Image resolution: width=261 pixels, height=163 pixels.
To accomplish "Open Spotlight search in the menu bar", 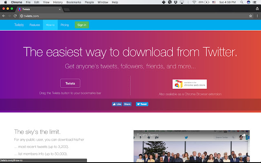I will (242, 2).
